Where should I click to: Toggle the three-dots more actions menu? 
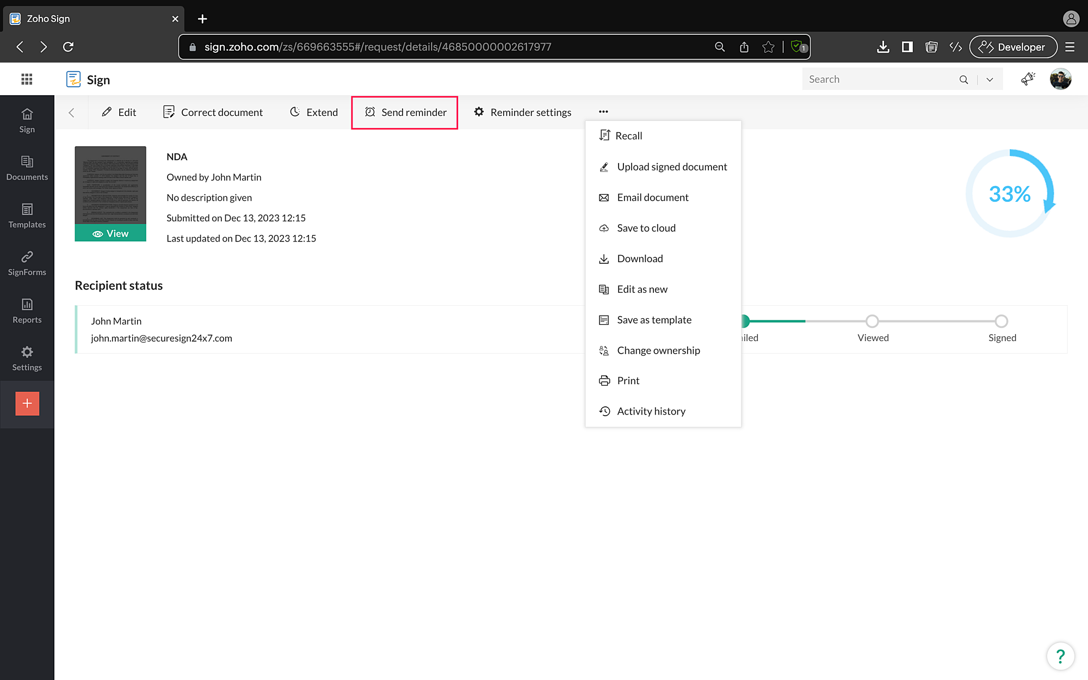click(603, 112)
